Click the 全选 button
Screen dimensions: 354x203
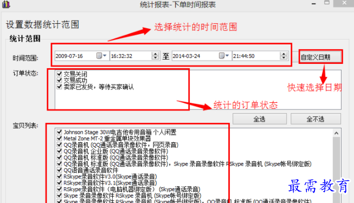pyautogui.click(x=260, y=119)
